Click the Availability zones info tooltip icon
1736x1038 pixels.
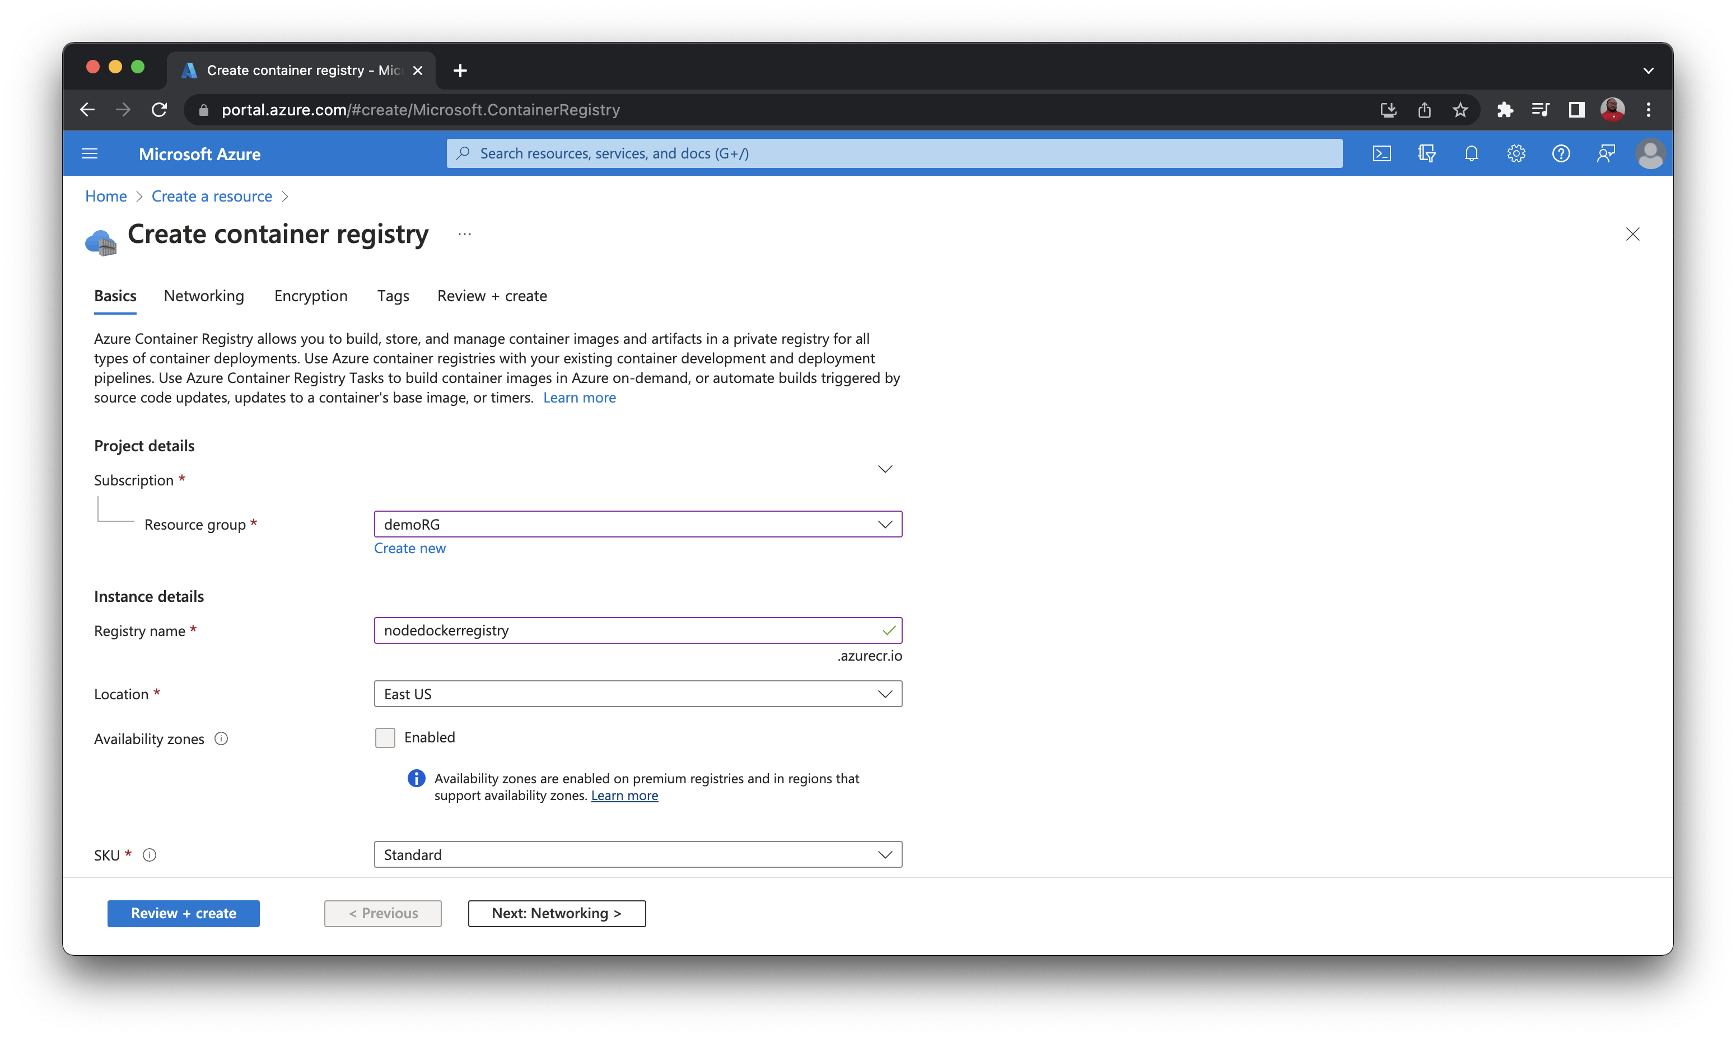click(x=221, y=738)
